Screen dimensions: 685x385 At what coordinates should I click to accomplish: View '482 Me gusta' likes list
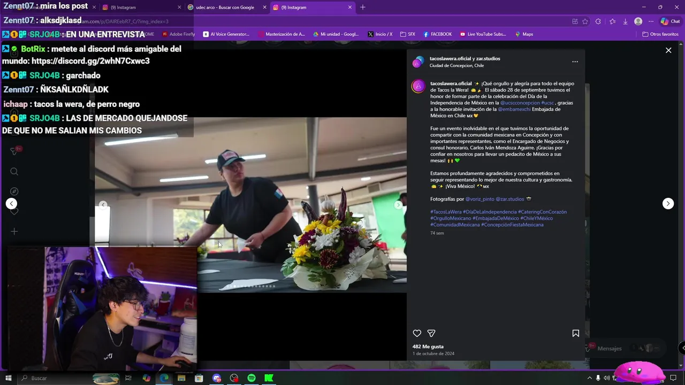click(x=428, y=346)
